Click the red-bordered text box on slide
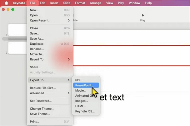Screen dimensions: 190x126 [x=131, y=56]
